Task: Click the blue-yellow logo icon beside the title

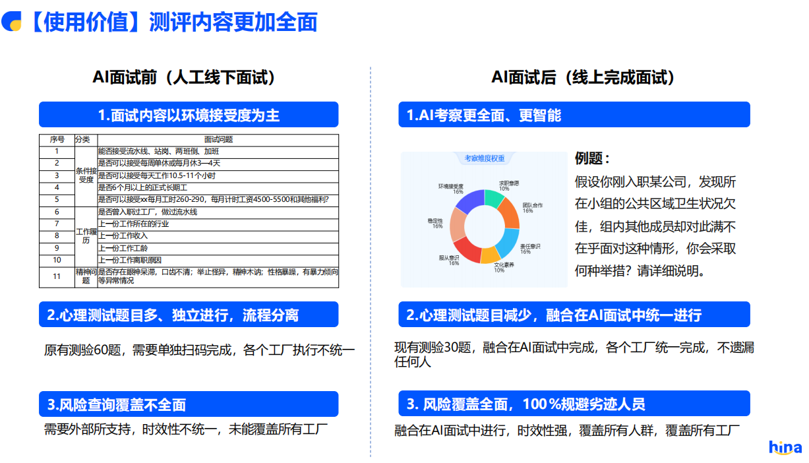Action: [11, 21]
